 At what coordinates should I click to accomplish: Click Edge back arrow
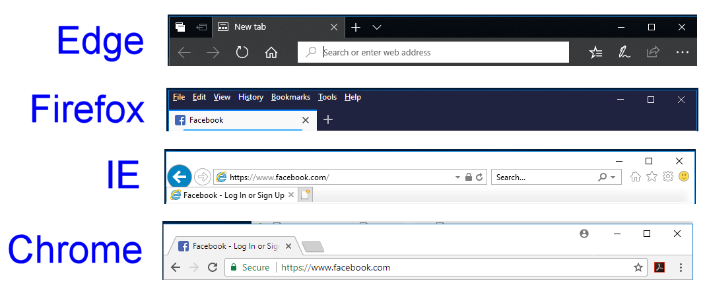pos(184,53)
